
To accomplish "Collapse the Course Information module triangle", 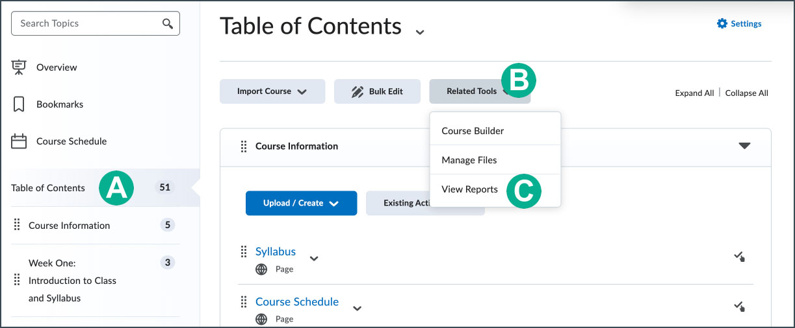I will click(x=745, y=146).
